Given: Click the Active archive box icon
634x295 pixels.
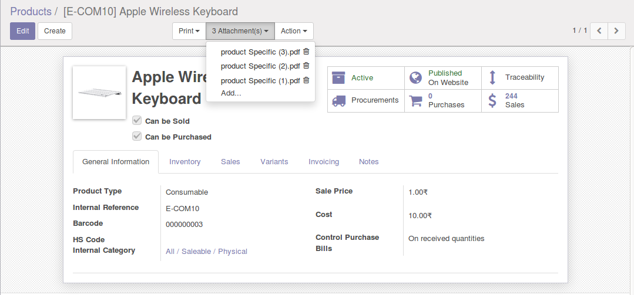Looking at the screenshot, I should [x=338, y=78].
